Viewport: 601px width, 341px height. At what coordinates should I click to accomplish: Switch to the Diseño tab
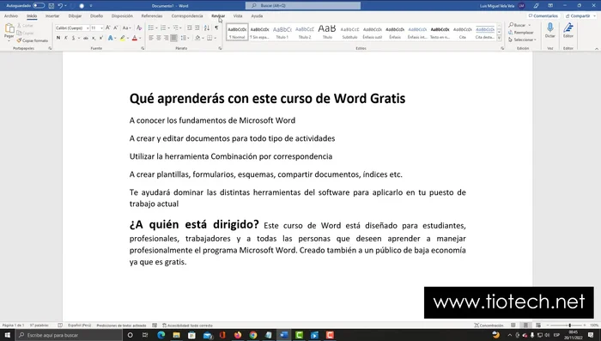tap(96, 16)
